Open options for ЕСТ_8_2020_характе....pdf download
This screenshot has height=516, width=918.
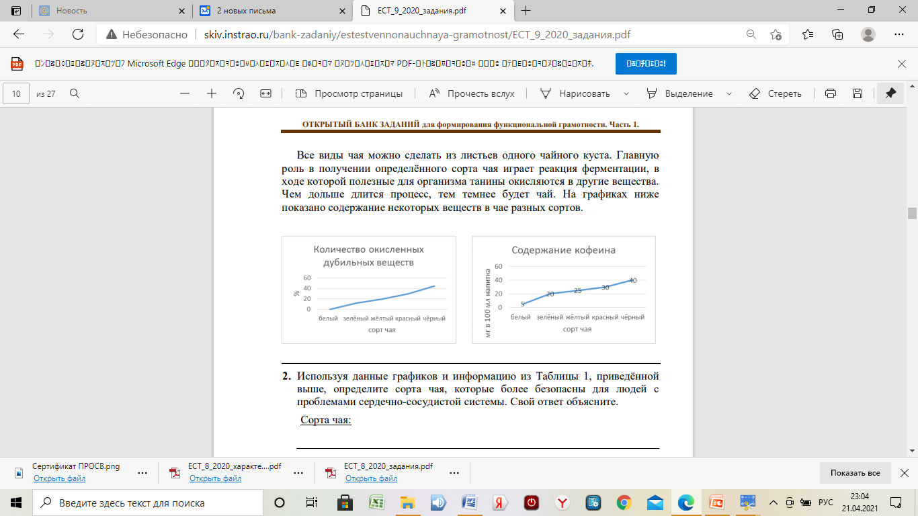click(x=298, y=472)
